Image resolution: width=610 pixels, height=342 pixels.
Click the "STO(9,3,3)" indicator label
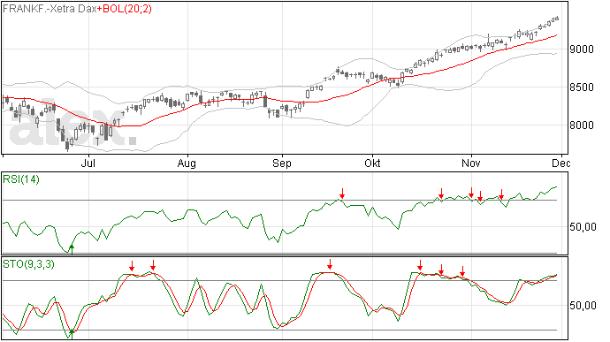pyautogui.click(x=28, y=264)
